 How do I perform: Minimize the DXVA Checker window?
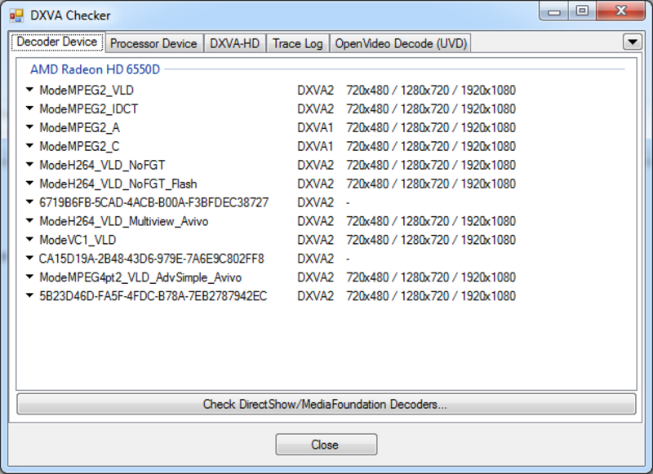coord(554,11)
